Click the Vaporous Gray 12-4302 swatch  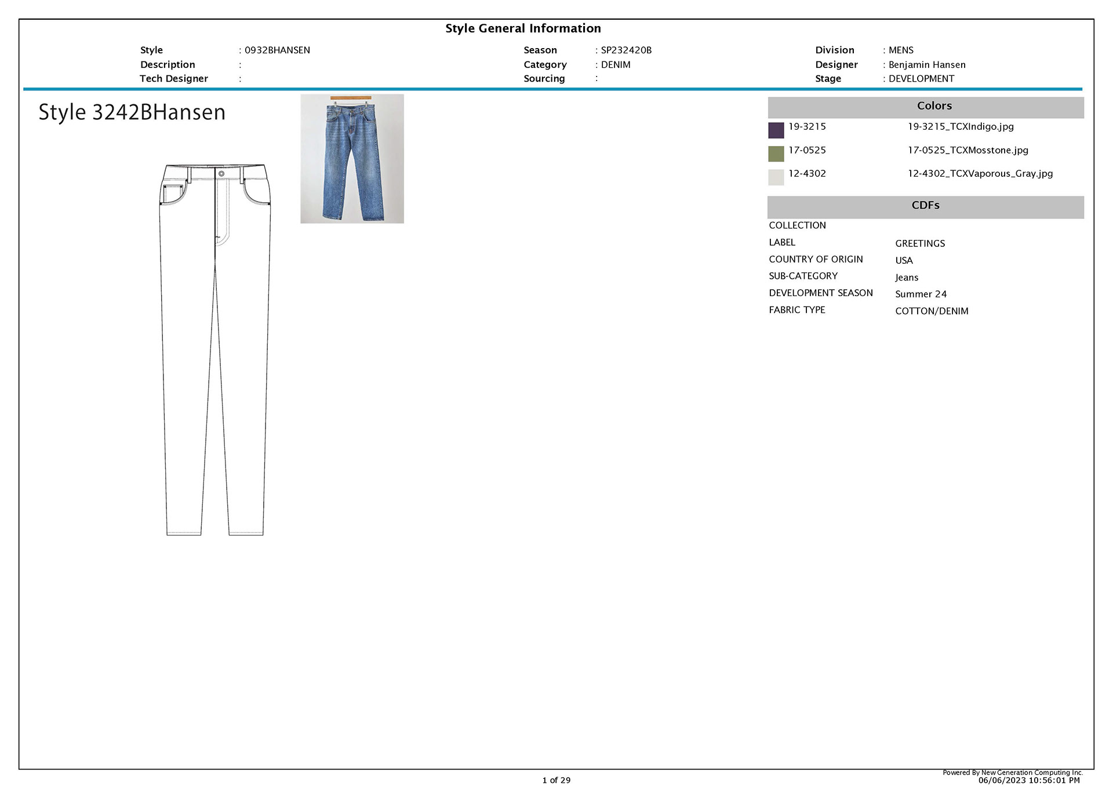pos(776,177)
